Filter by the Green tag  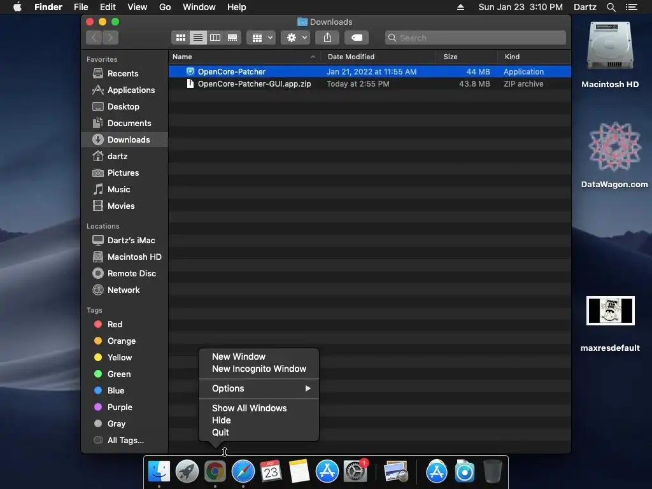[x=119, y=374]
